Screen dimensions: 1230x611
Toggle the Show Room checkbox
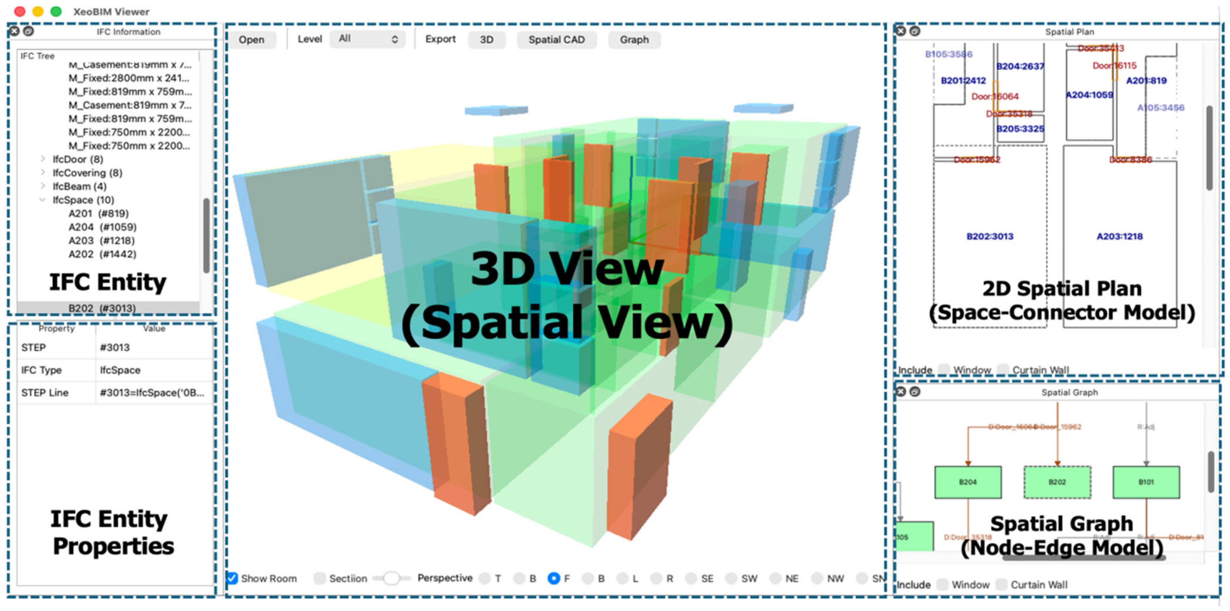click(232, 578)
